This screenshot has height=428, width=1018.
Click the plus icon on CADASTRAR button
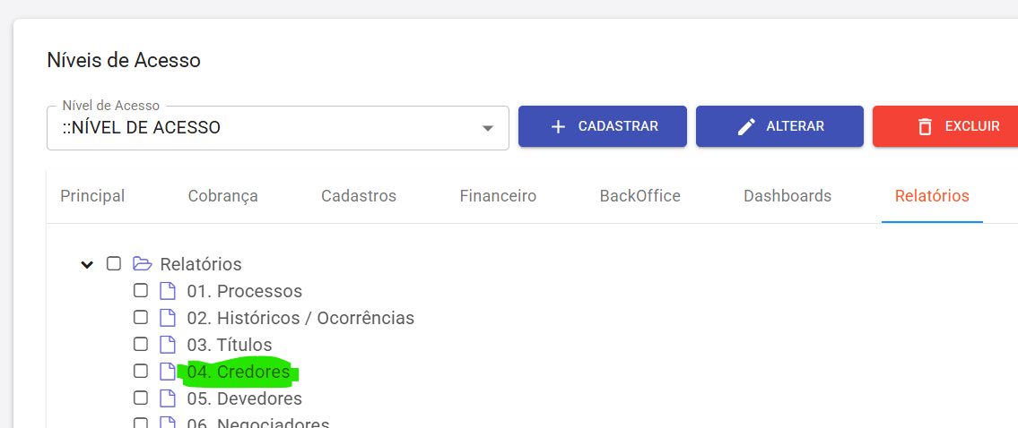[x=558, y=126]
